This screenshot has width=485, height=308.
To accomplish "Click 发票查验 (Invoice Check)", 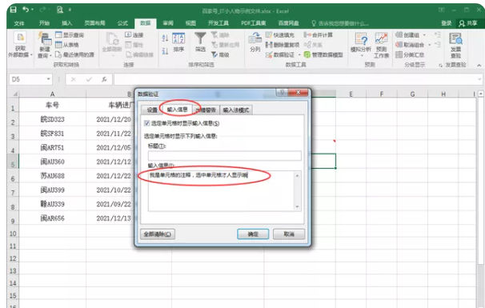I will tap(455, 45).
